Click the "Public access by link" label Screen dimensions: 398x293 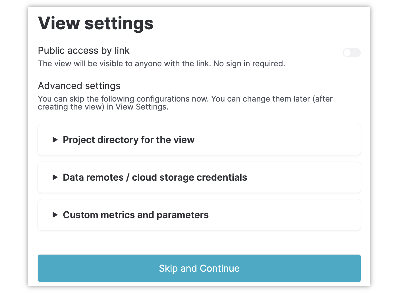[x=84, y=51]
